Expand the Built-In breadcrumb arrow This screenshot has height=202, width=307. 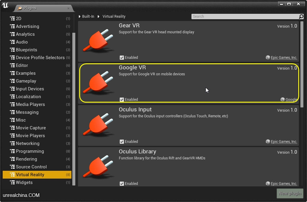(80, 17)
